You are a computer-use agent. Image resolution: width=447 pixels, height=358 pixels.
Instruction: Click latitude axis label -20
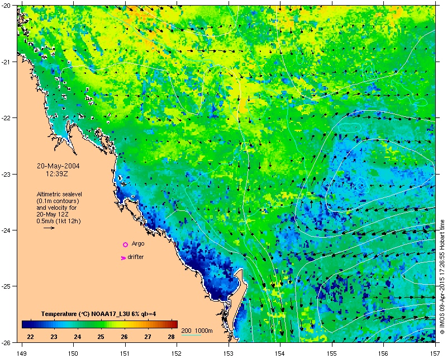point(6,6)
